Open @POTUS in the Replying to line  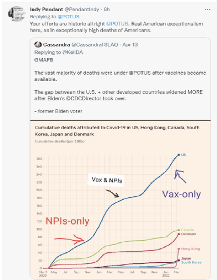pos(68,17)
